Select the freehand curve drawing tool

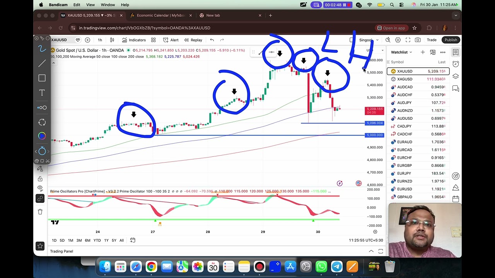[x=42, y=49]
